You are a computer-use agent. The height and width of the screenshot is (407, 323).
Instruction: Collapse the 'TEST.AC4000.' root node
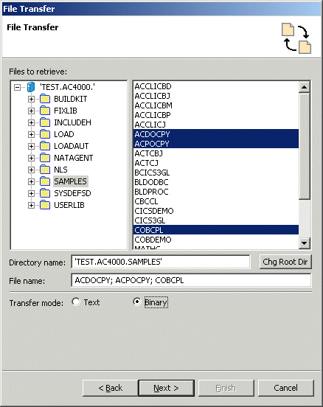pos(17,87)
